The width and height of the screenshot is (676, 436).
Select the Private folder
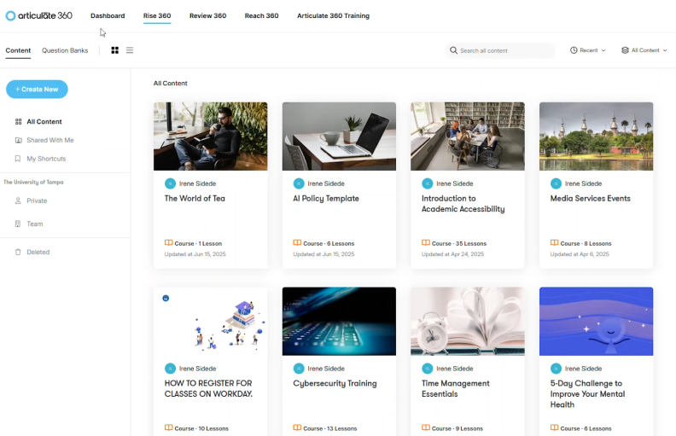click(37, 201)
